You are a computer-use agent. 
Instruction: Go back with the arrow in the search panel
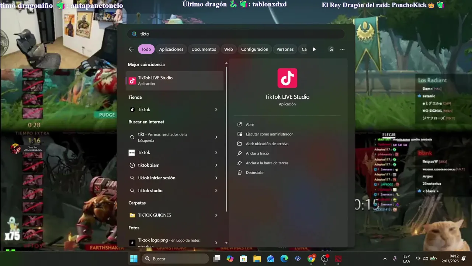click(x=131, y=49)
